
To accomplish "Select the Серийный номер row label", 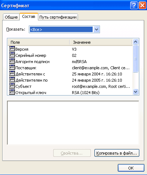I will 31,55.
